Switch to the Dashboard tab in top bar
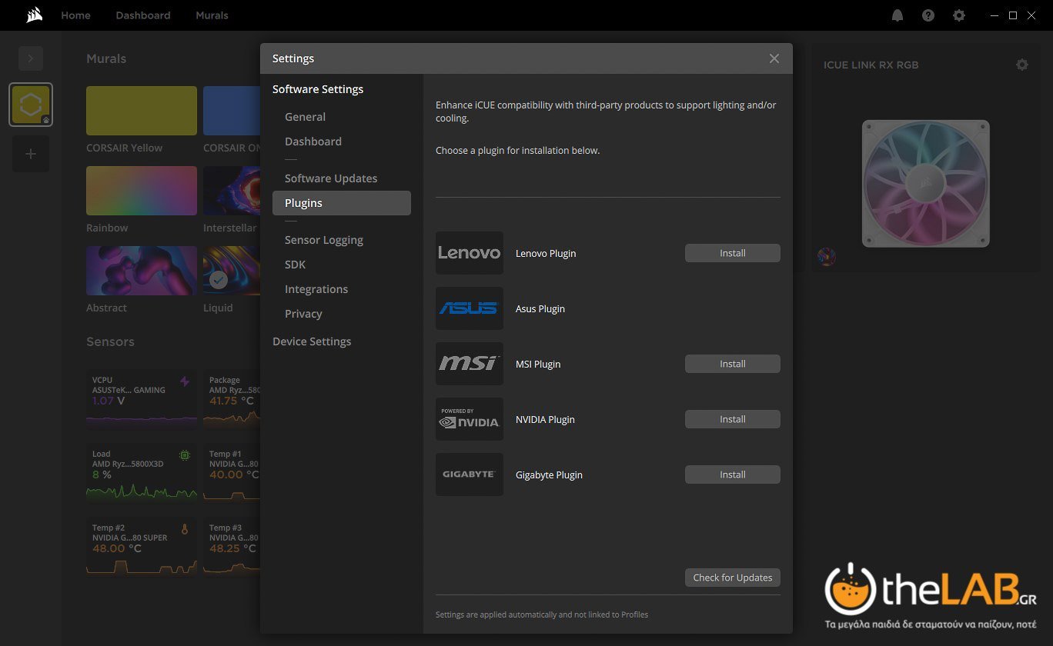The height and width of the screenshot is (646, 1053). click(x=143, y=15)
